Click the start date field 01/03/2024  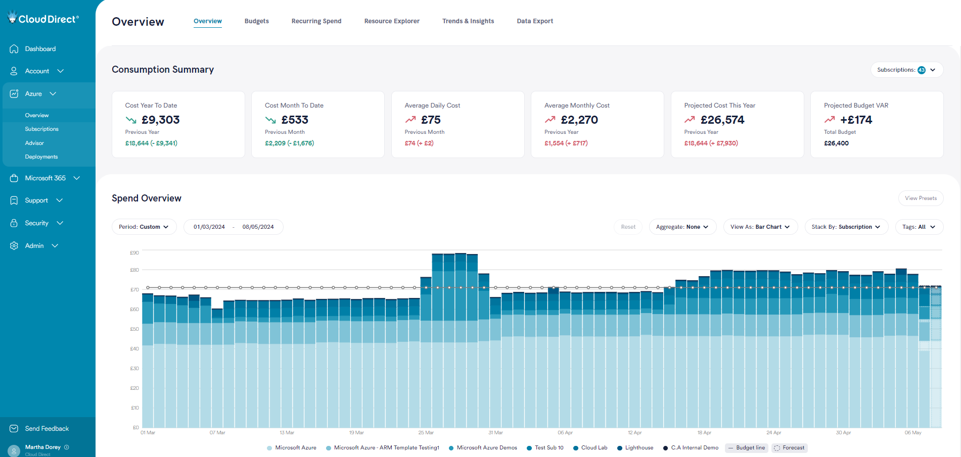coord(209,227)
